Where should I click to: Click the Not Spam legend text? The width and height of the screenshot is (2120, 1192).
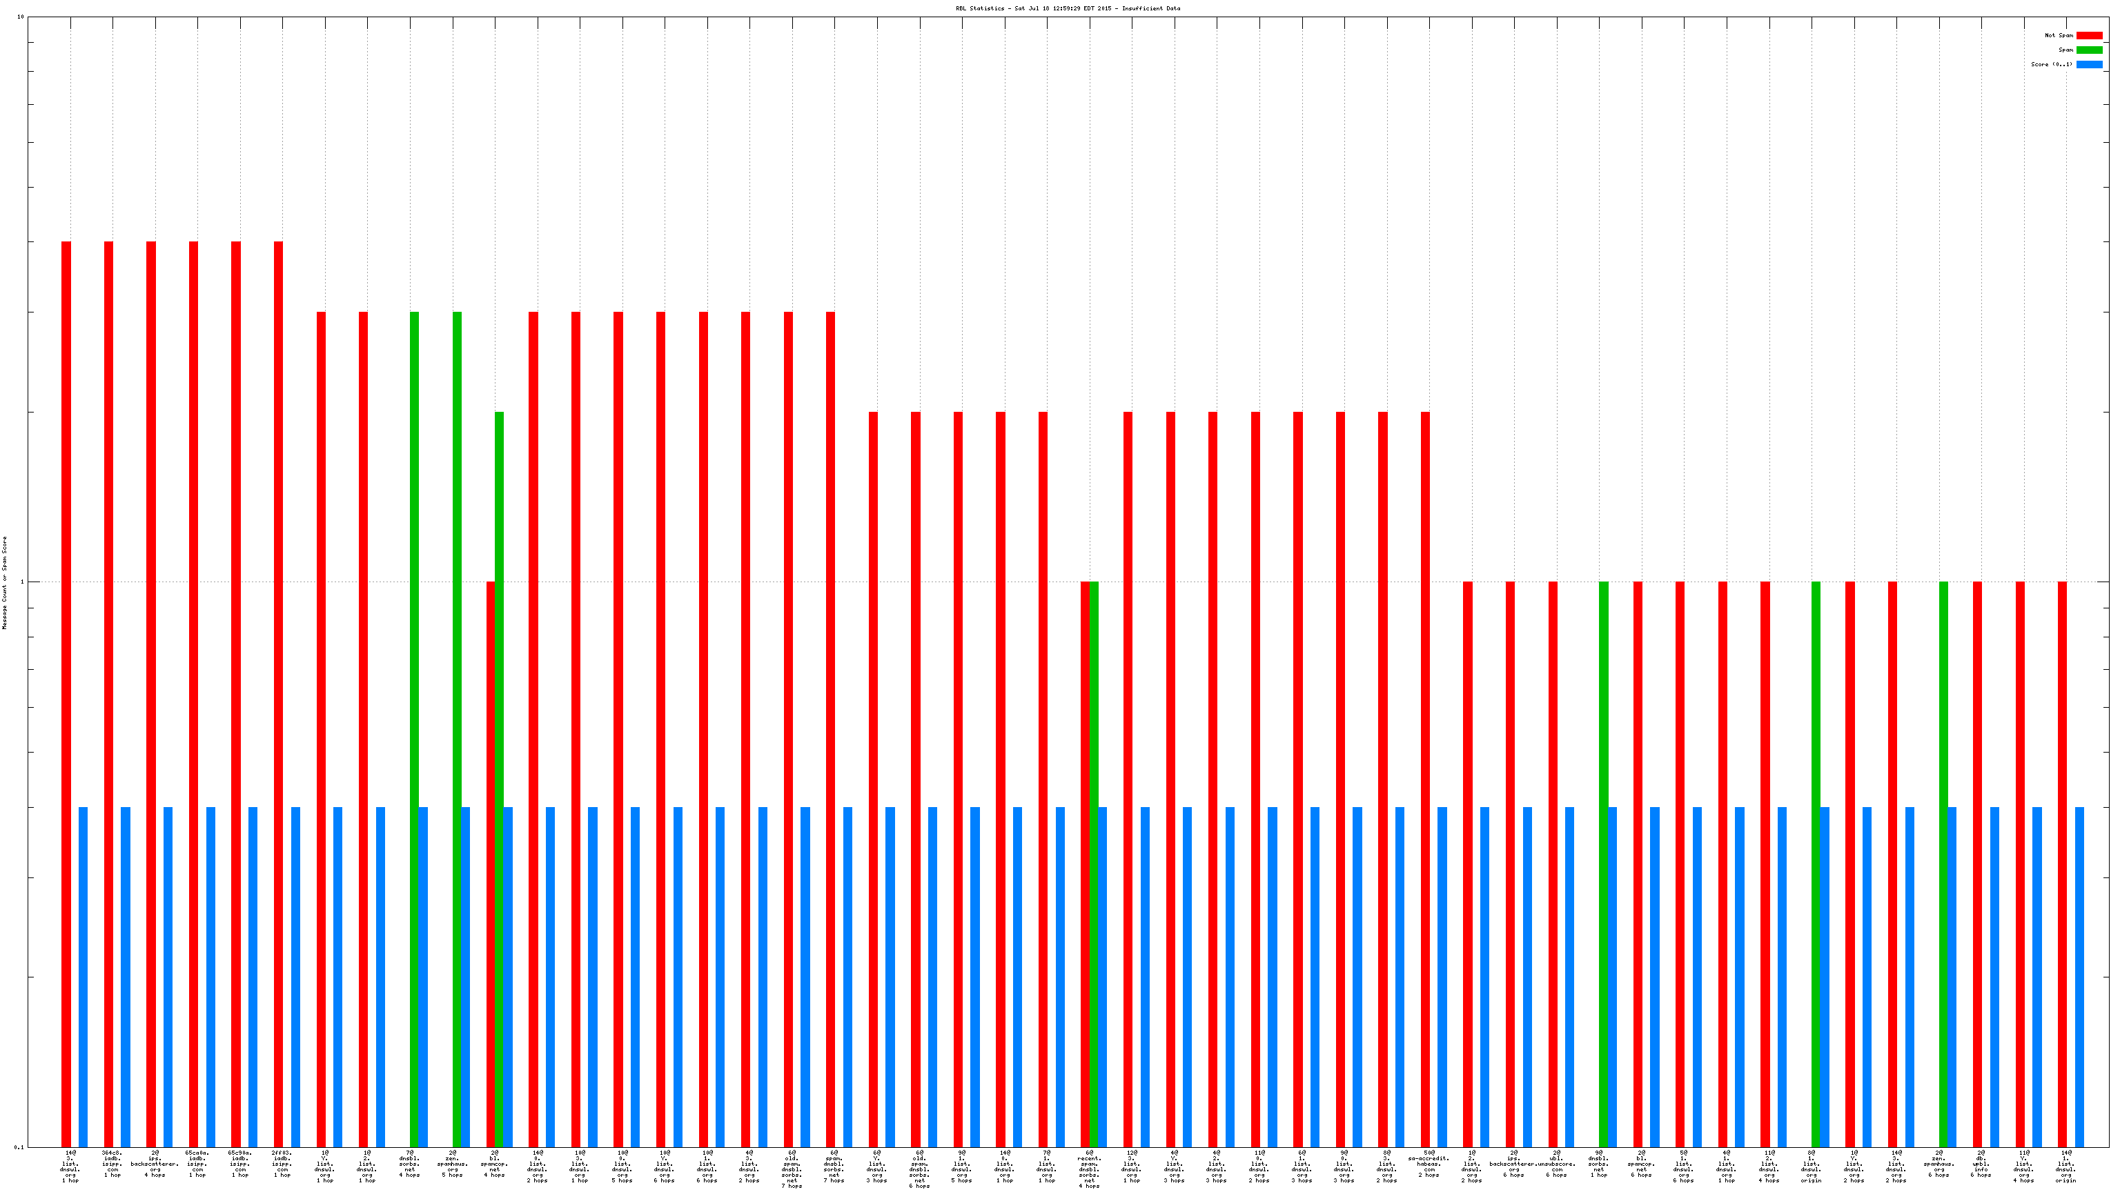click(x=2059, y=35)
